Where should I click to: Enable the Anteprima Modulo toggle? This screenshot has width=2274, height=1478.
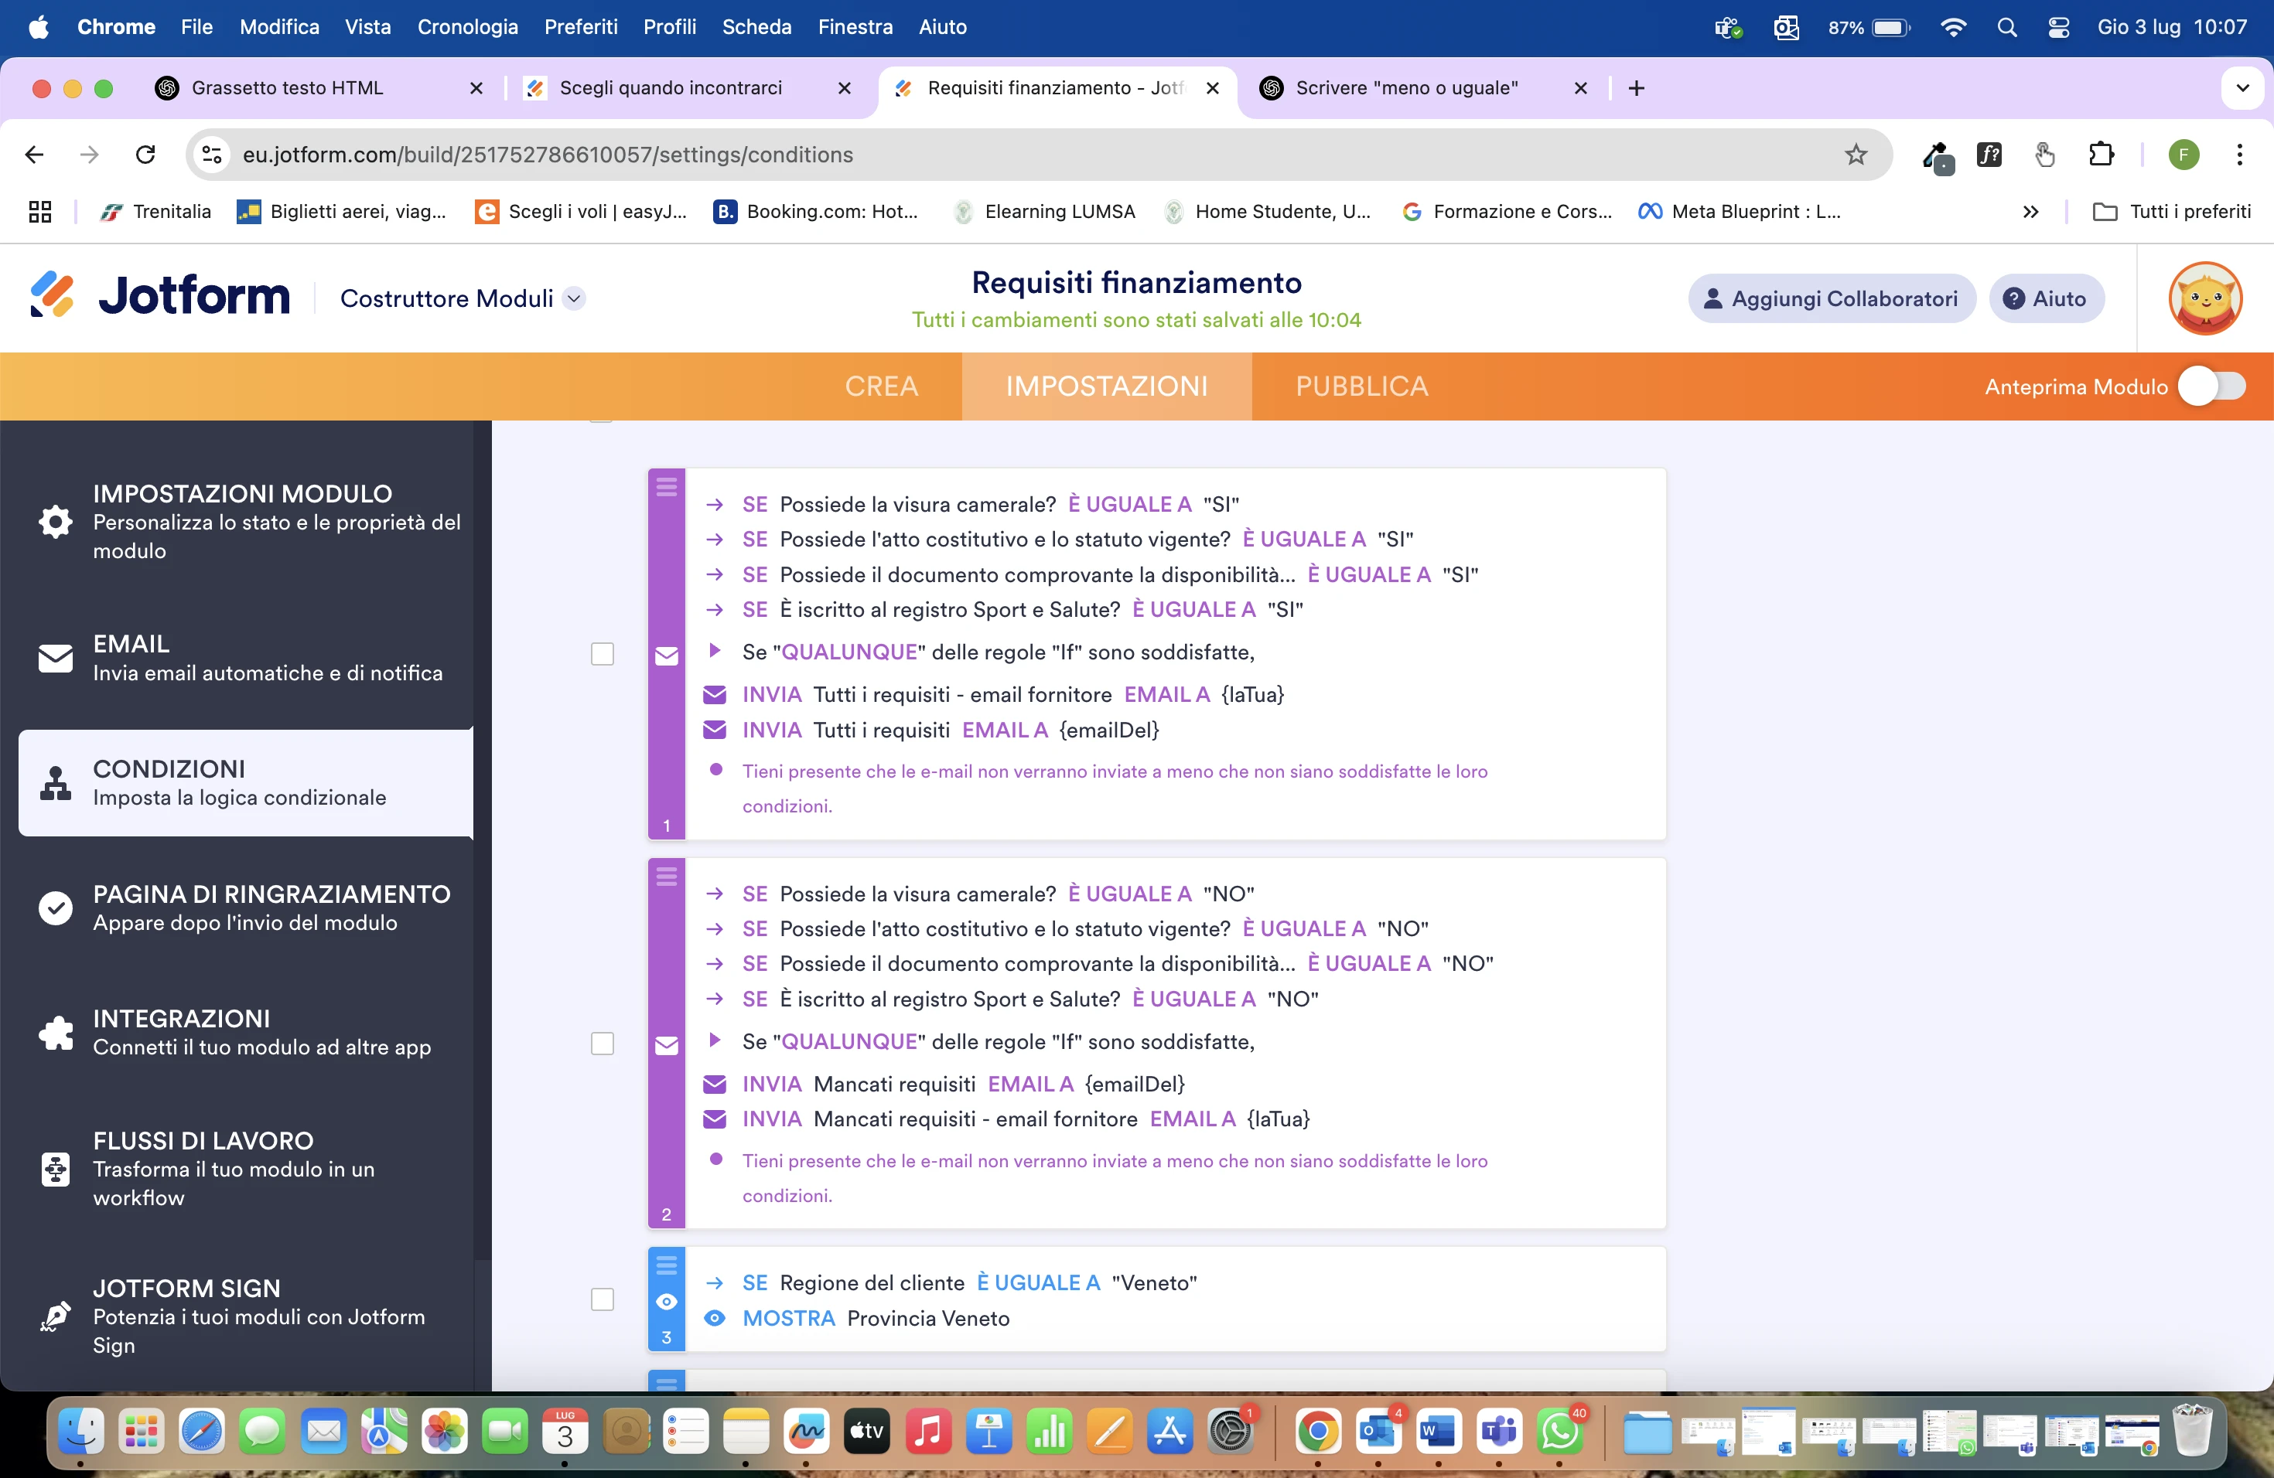pyautogui.click(x=2213, y=386)
